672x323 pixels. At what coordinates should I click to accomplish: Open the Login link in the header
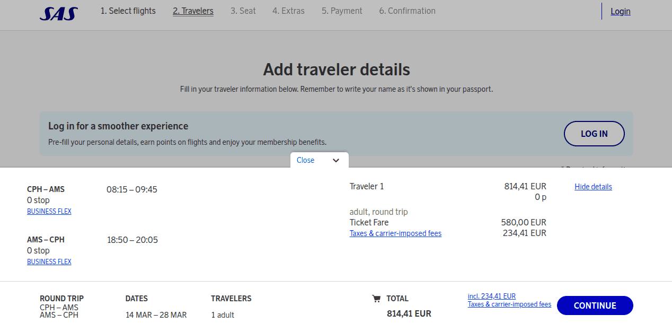(620, 11)
